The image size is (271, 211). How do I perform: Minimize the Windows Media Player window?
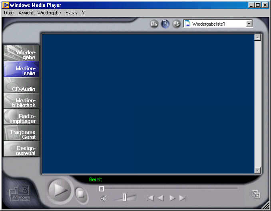tap(251, 5)
